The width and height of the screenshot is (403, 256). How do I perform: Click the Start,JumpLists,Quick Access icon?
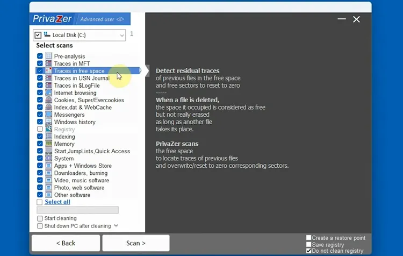(48, 151)
